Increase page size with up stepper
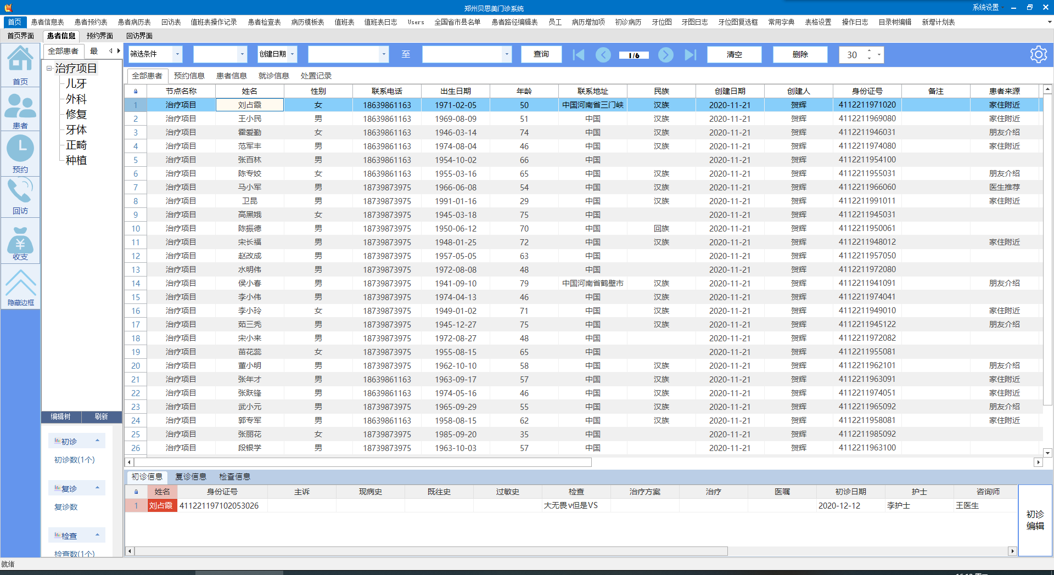1054x575 pixels. click(869, 51)
